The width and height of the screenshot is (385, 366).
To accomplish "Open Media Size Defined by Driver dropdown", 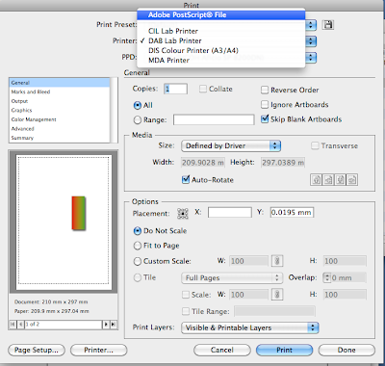I will pos(231,145).
